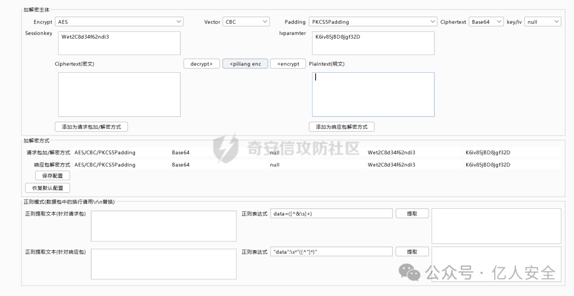Click 提取 button for response regex
The image size is (574, 296).
(x=412, y=252)
